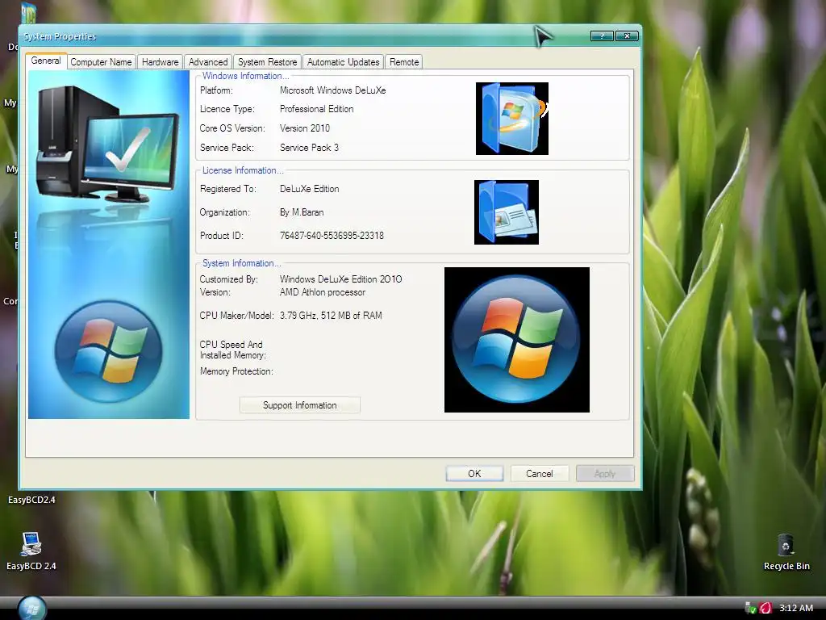Viewport: 826px width, 620px height.
Task: Switch to the Remote tab
Action: click(x=404, y=62)
